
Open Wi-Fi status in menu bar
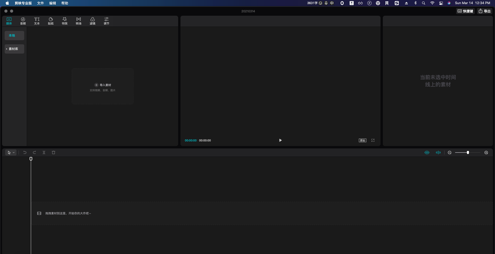[x=432, y=3]
